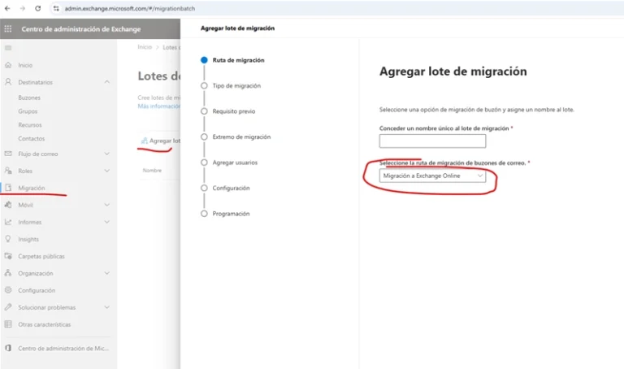
Task: Select the Requisito previo step
Action: pos(228,111)
